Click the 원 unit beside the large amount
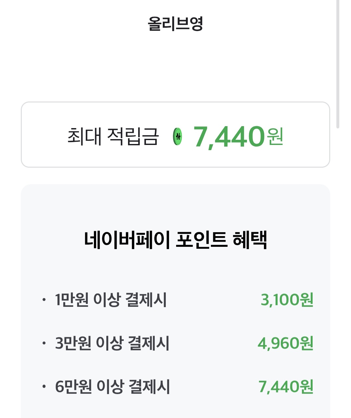351x418 pixels. pos(275,137)
